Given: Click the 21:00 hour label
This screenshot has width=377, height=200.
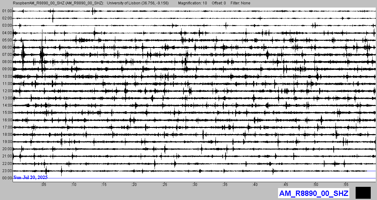Looking at the screenshot, I should coord(7,156).
